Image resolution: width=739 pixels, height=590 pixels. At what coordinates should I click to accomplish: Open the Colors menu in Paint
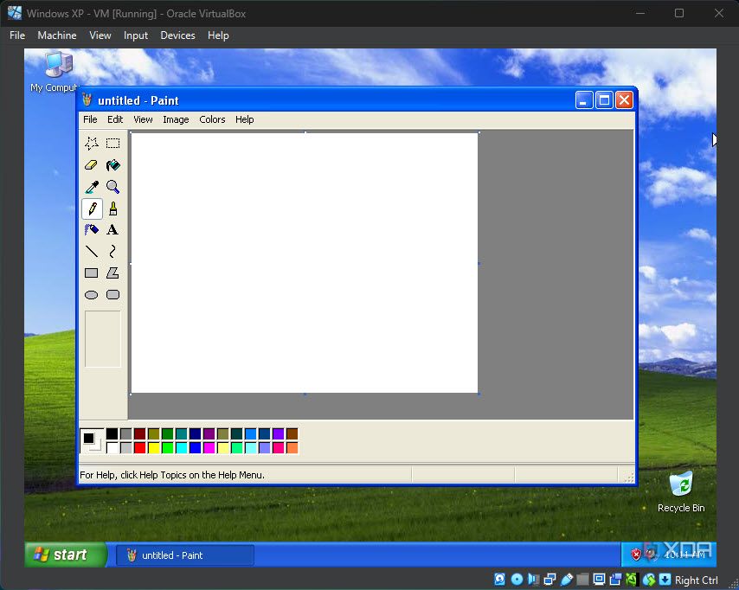point(212,119)
